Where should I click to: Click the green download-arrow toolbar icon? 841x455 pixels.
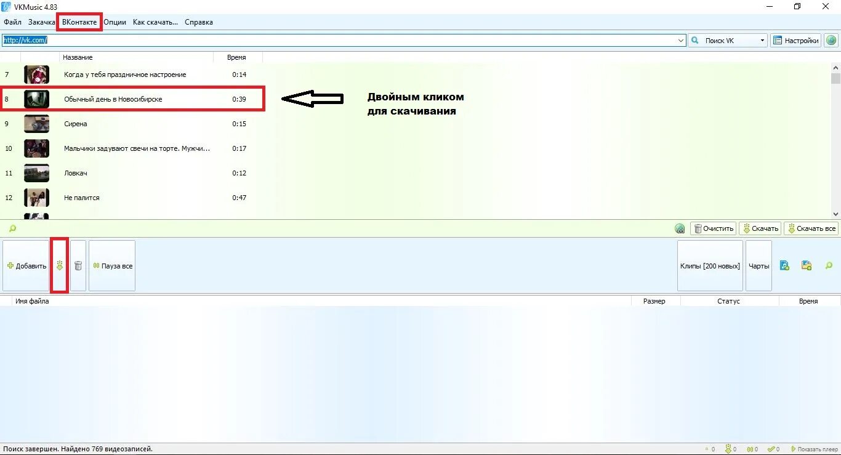tap(60, 266)
